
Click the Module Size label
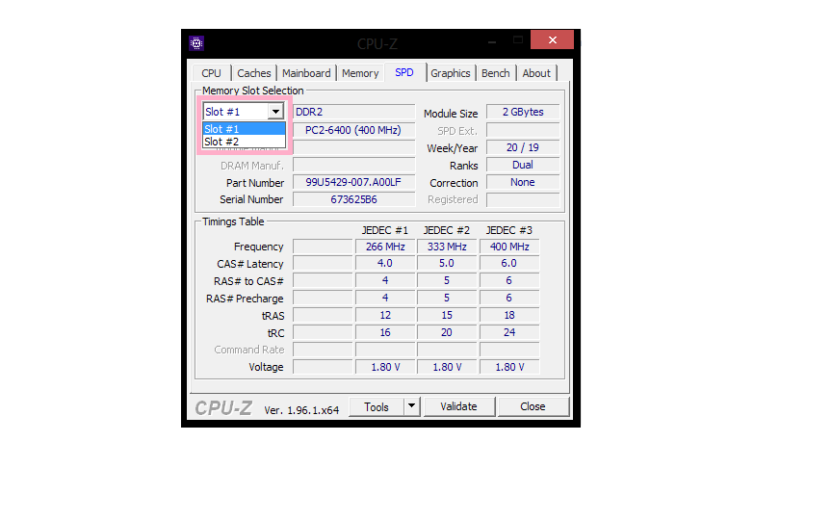(x=451, y=114)
